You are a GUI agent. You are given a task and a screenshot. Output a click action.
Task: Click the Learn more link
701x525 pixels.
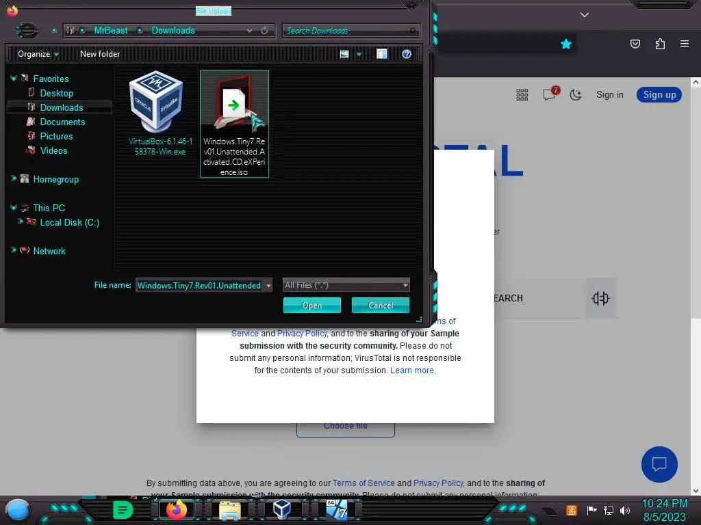tap(413, 370)
